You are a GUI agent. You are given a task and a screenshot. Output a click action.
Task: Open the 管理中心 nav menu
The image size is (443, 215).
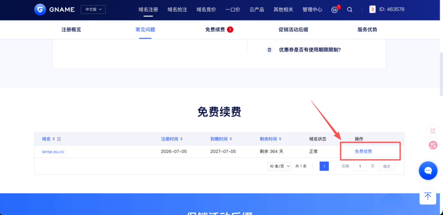click(312, 9)
